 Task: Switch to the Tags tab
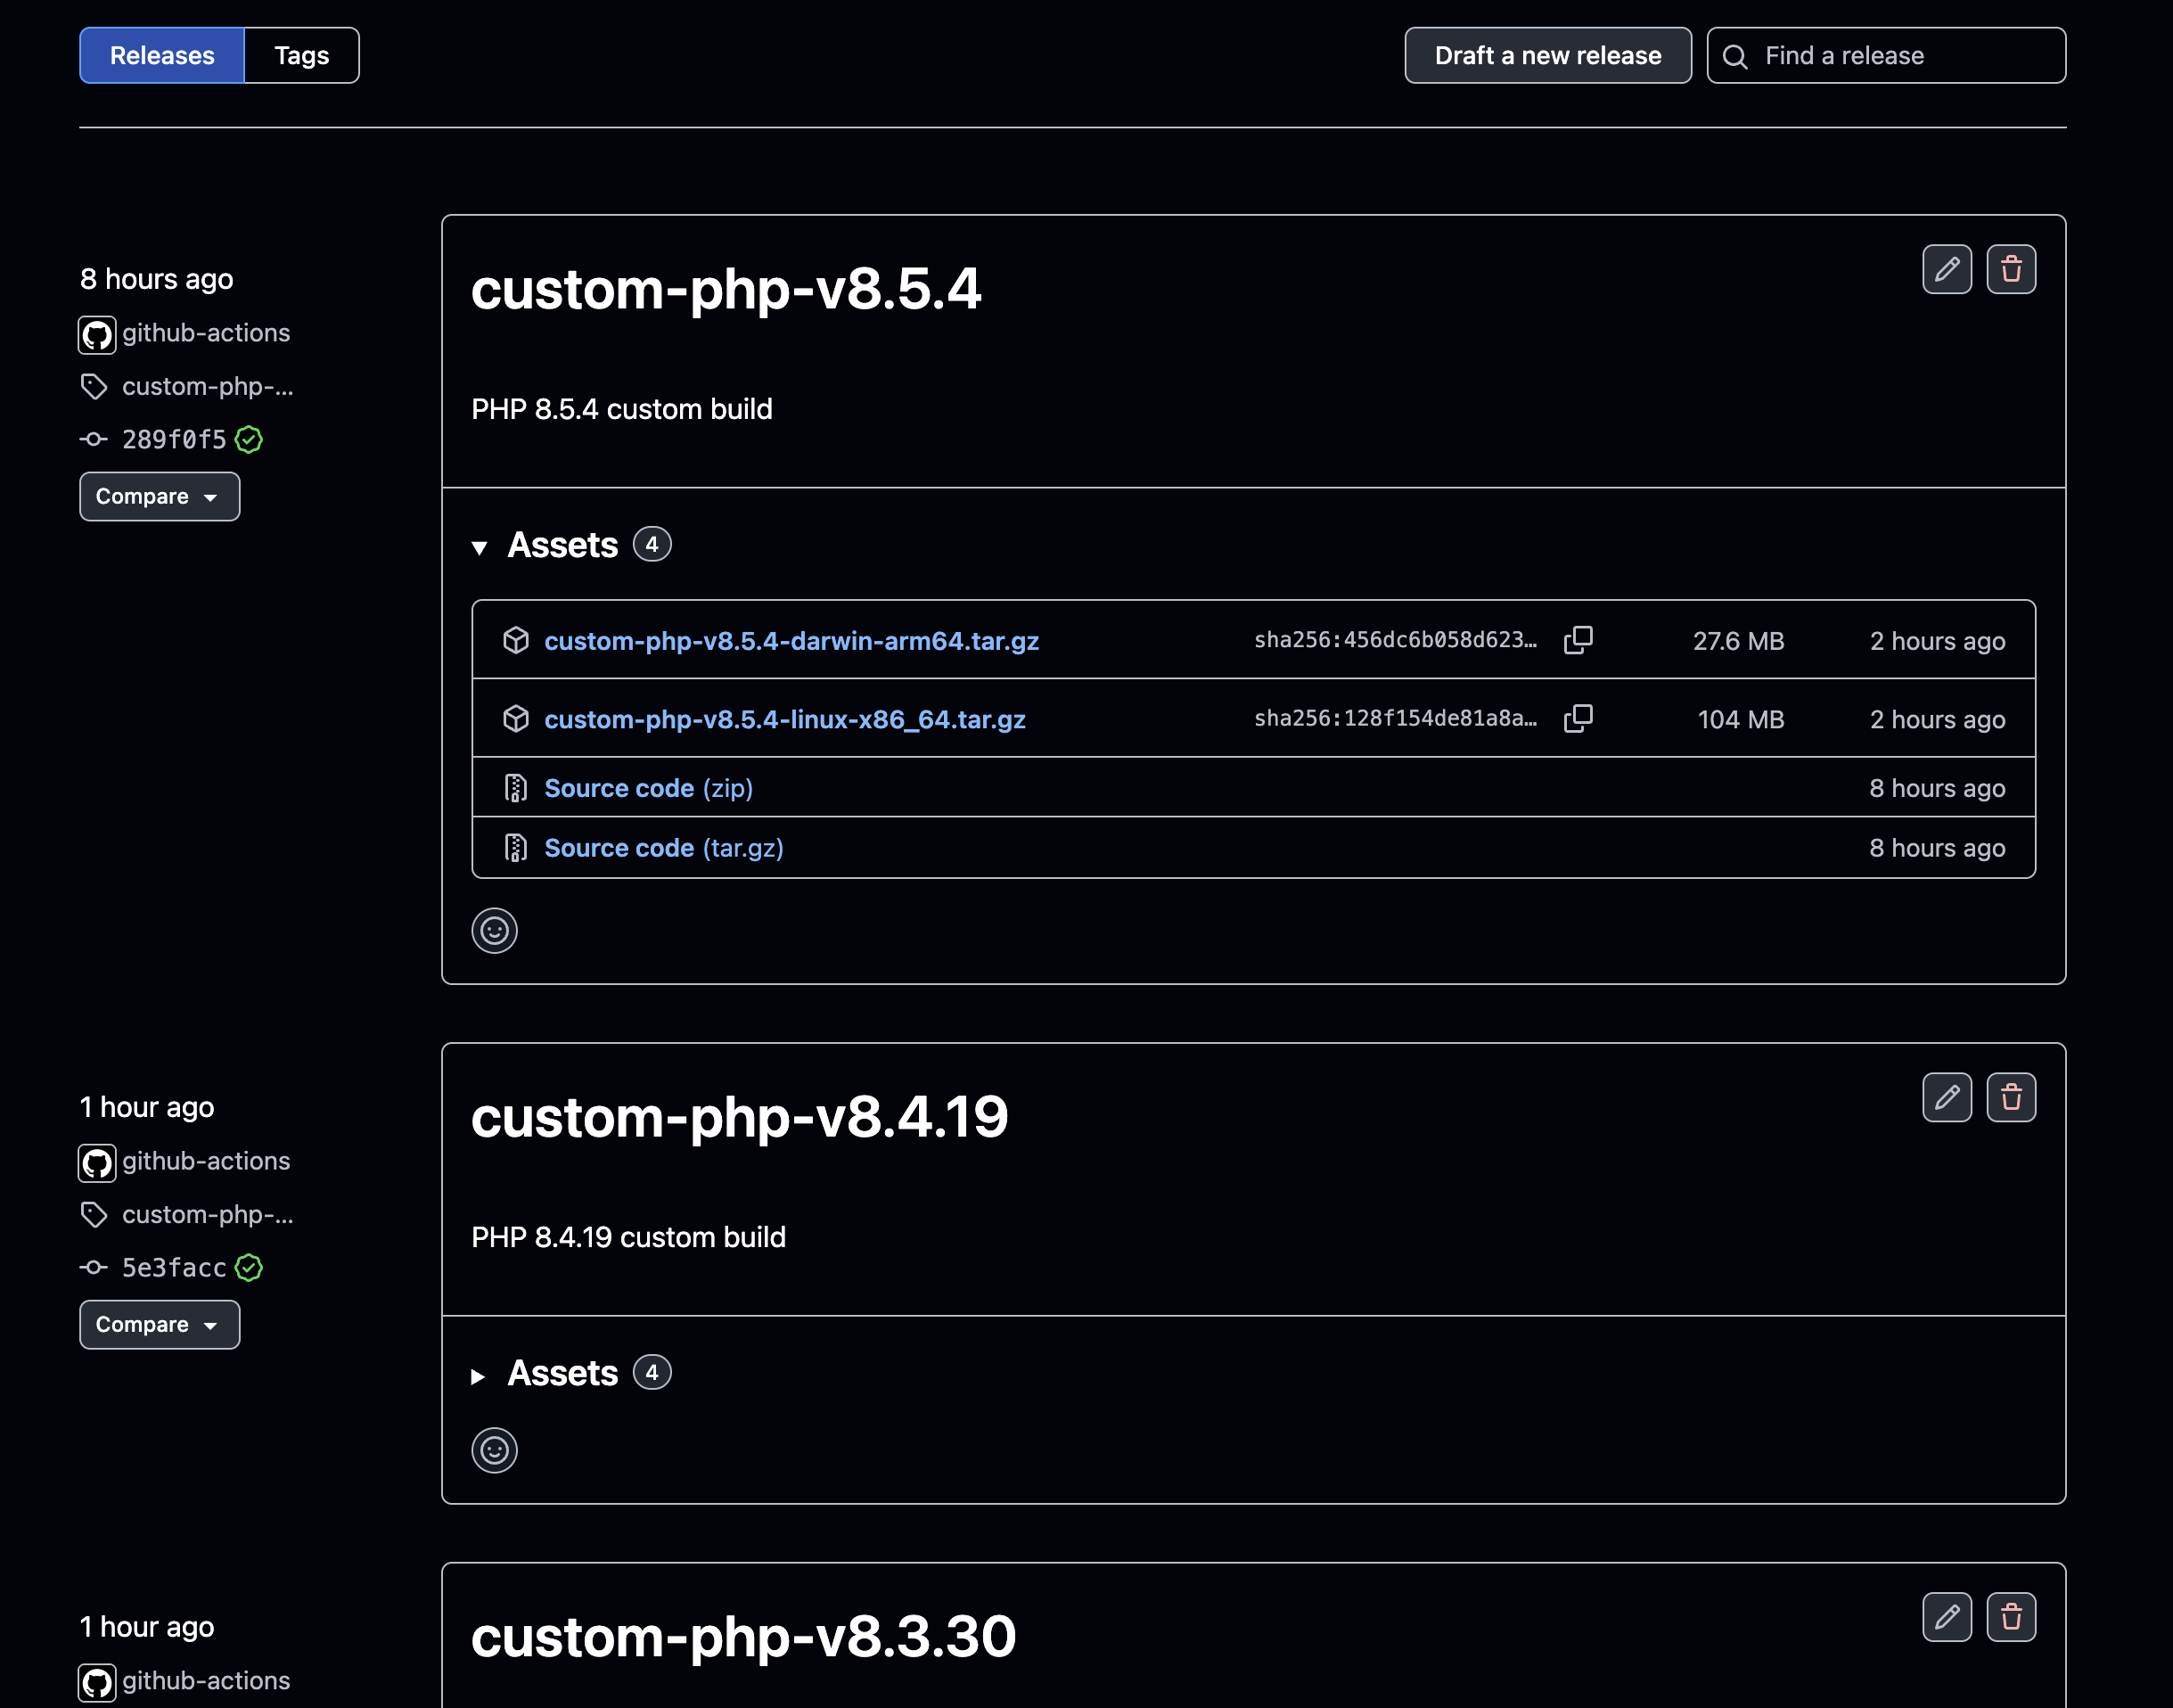pos(301,55)
